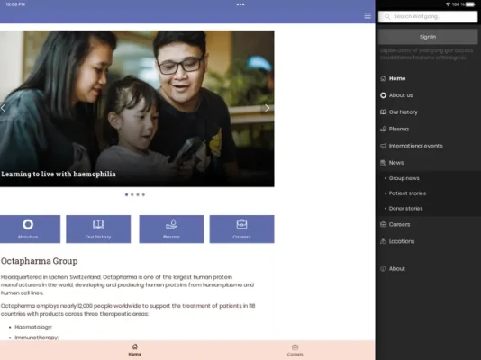Click the Careers briefcase icon in sidebar

point(383,225)
